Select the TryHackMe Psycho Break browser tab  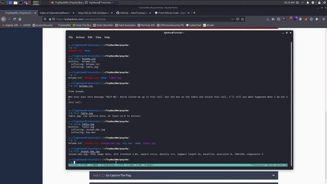[x=19, y=13]
